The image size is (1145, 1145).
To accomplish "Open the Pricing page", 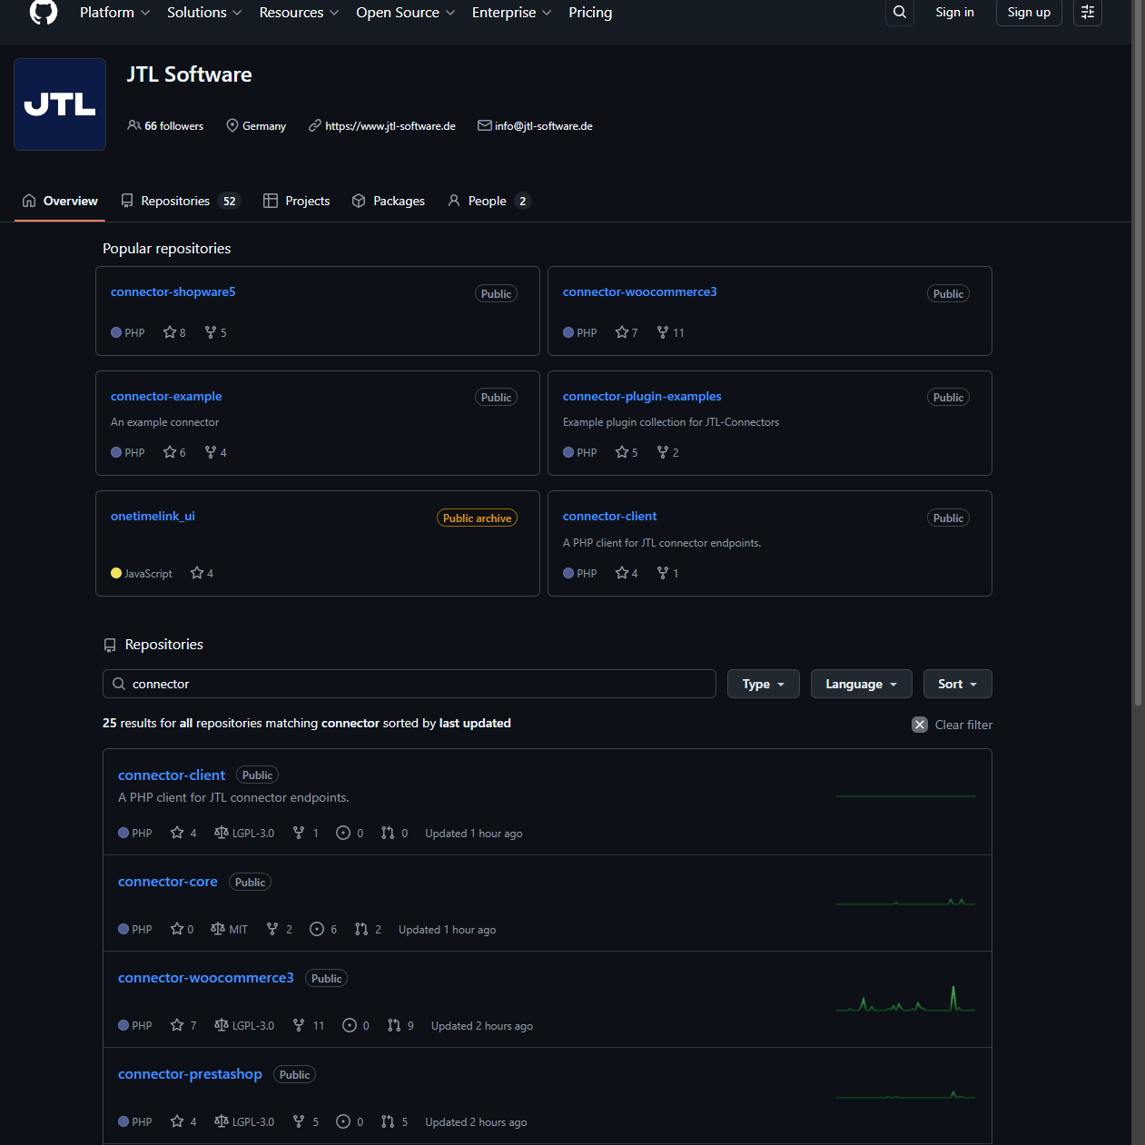I will (590, 12).
